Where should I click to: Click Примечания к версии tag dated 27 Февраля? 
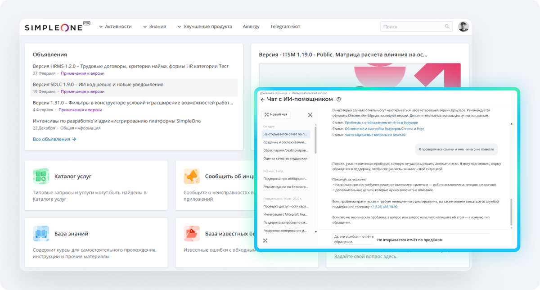(x=82, y=73)
